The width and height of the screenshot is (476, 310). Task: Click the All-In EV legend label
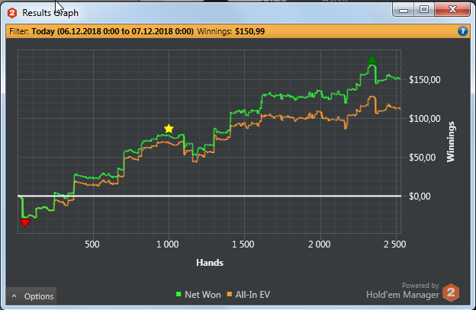[x=252, y=295]
